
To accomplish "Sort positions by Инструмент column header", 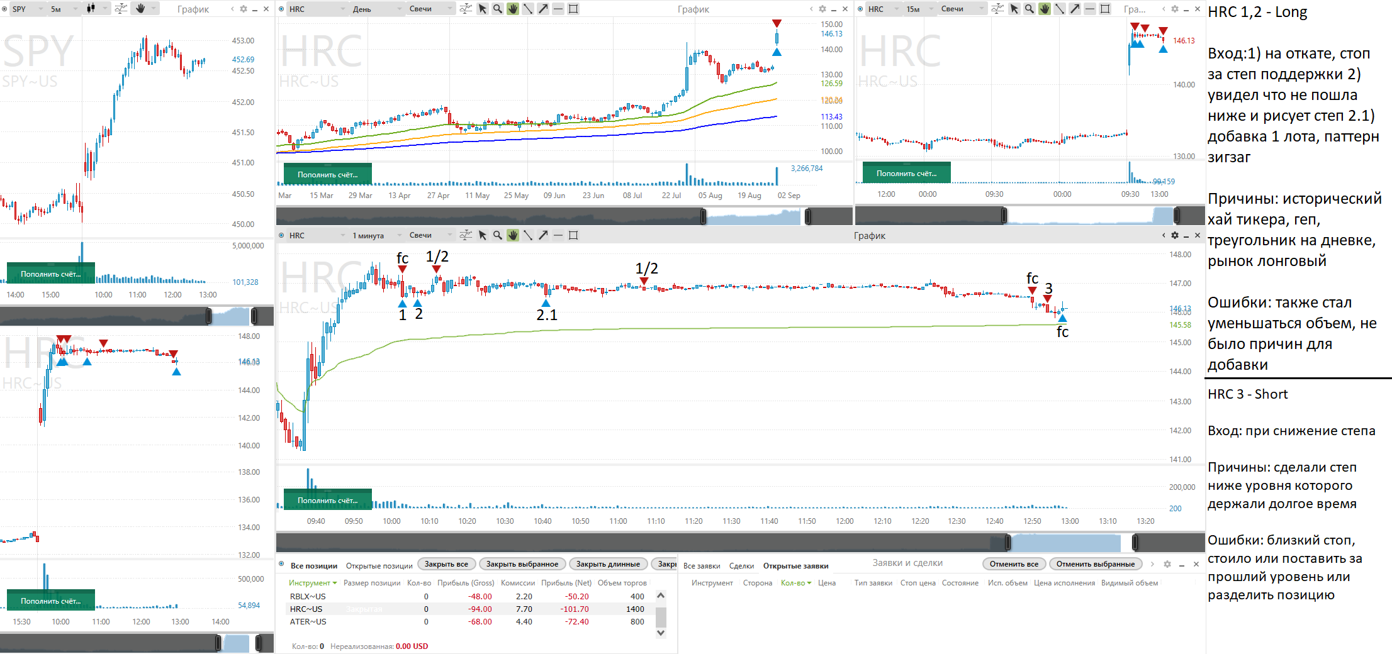I will pyautogui.click(x=313, y=583).
